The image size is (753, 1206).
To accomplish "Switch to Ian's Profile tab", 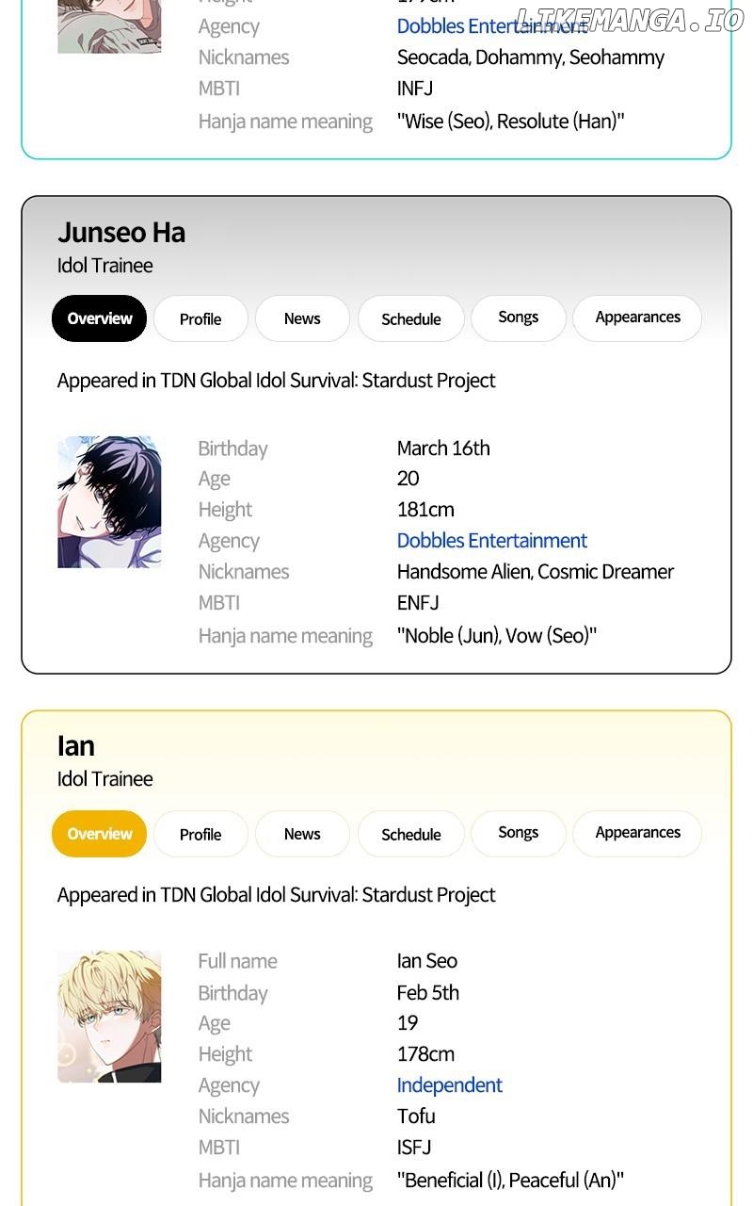I will point(200,834).
